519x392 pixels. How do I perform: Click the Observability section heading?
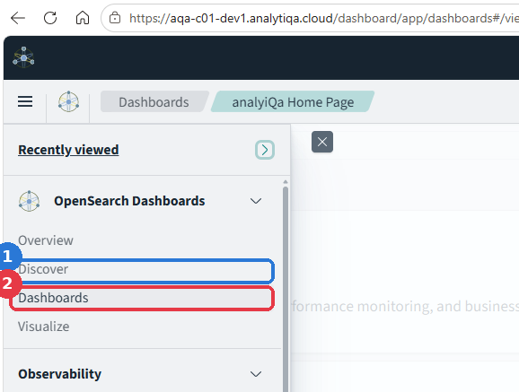59,374
